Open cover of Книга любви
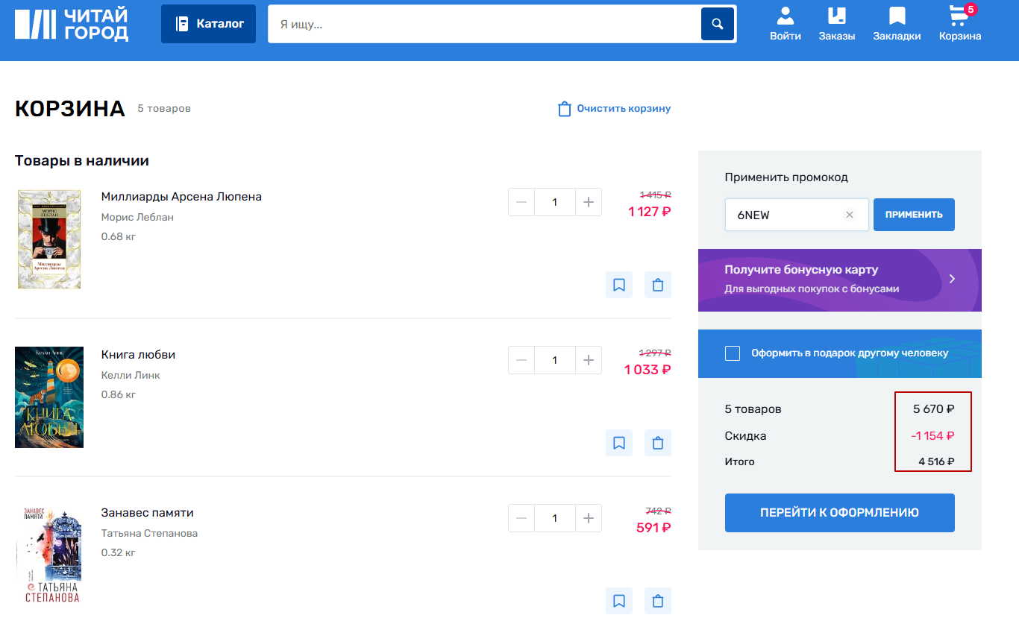Viewport: 1019px width, 618px height. 49,397
